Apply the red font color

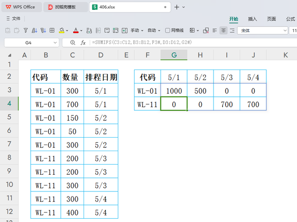coord(76,31)
